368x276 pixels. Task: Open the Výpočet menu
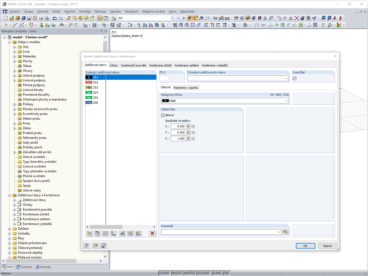(69, 11)
